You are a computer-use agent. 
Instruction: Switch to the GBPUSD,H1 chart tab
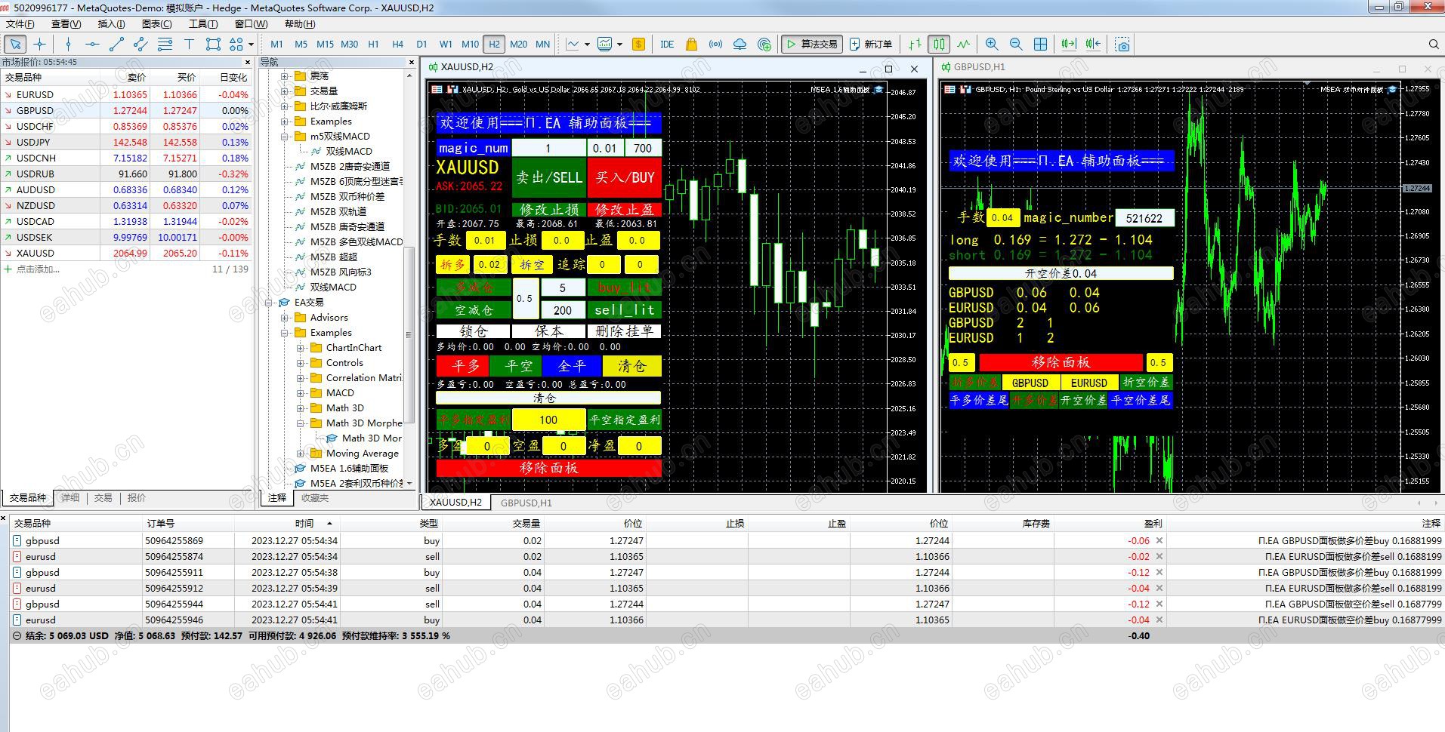tap(526, 503)
